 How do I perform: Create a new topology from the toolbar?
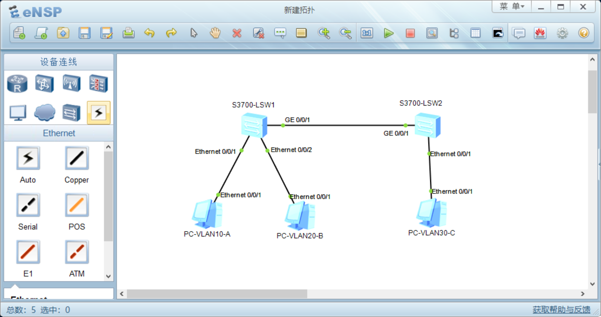pos(19,33)
